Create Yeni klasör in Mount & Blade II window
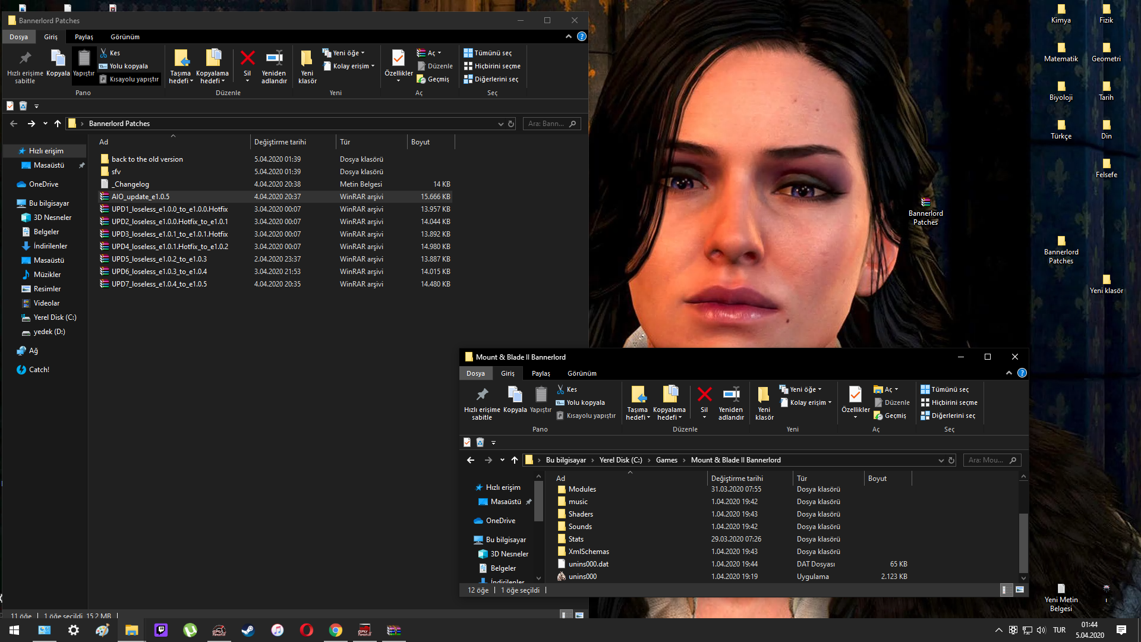The image size is (1141, 642). 764,402
